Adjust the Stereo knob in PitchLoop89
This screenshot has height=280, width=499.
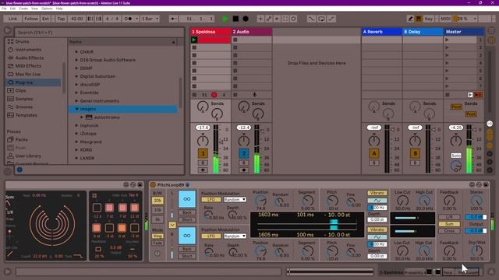click(476, 201)
